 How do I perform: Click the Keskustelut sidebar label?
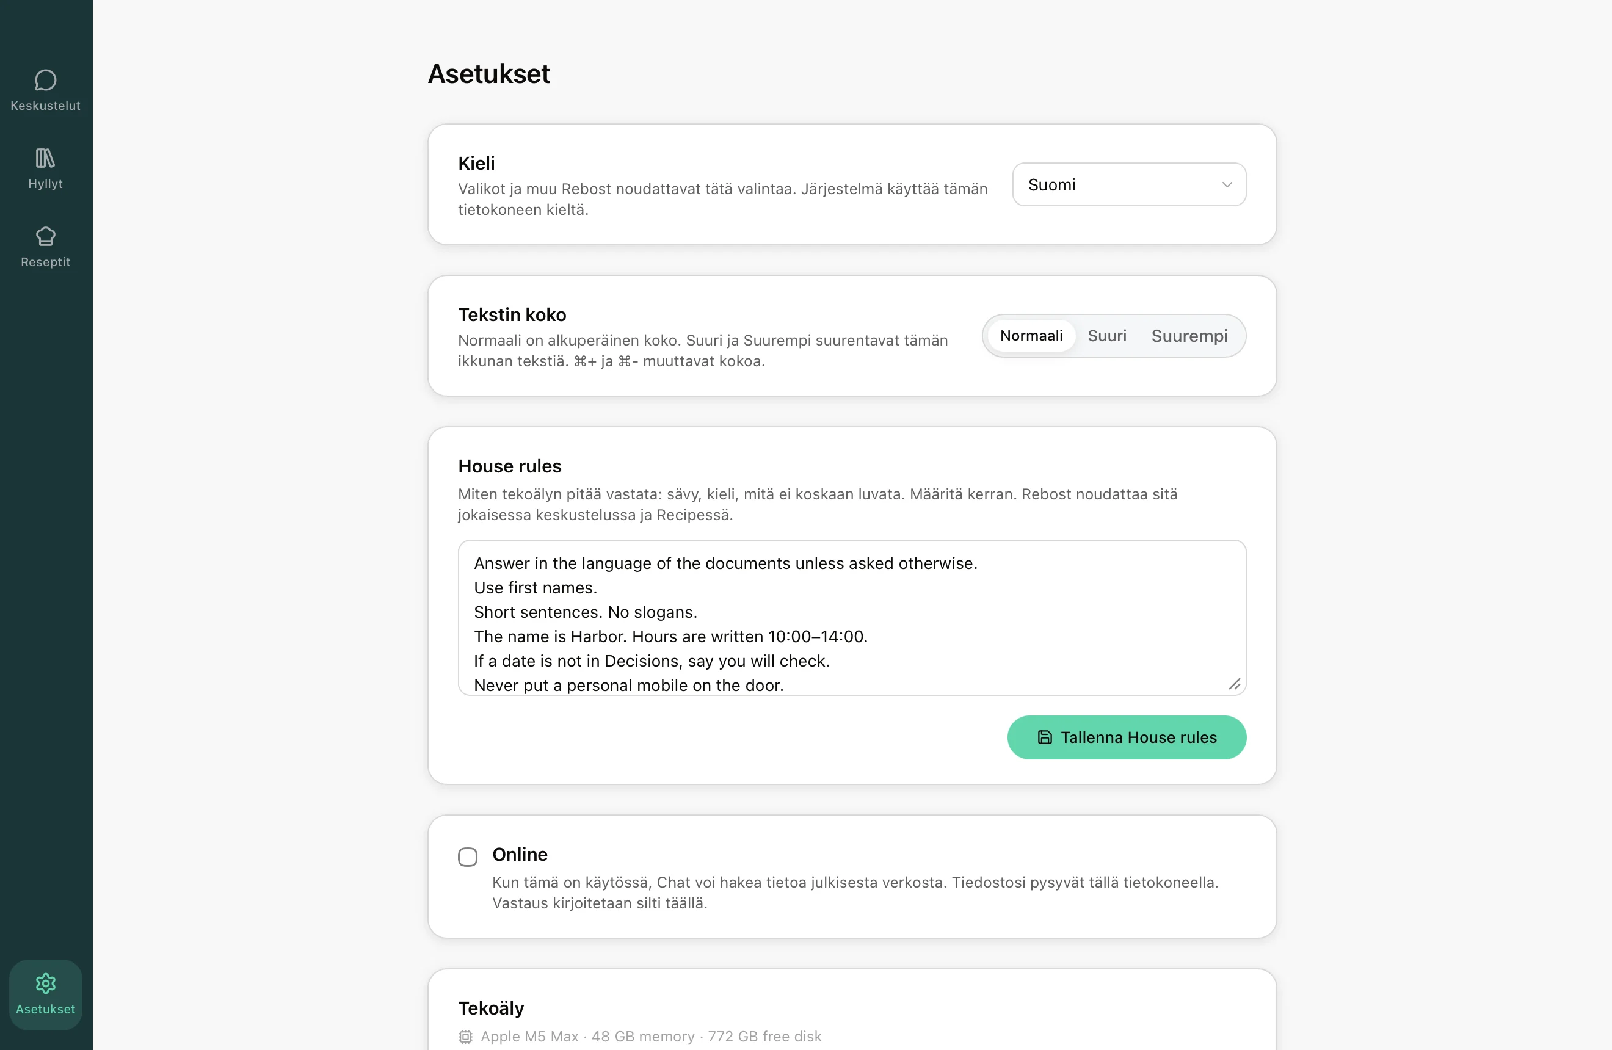[45, 106]
